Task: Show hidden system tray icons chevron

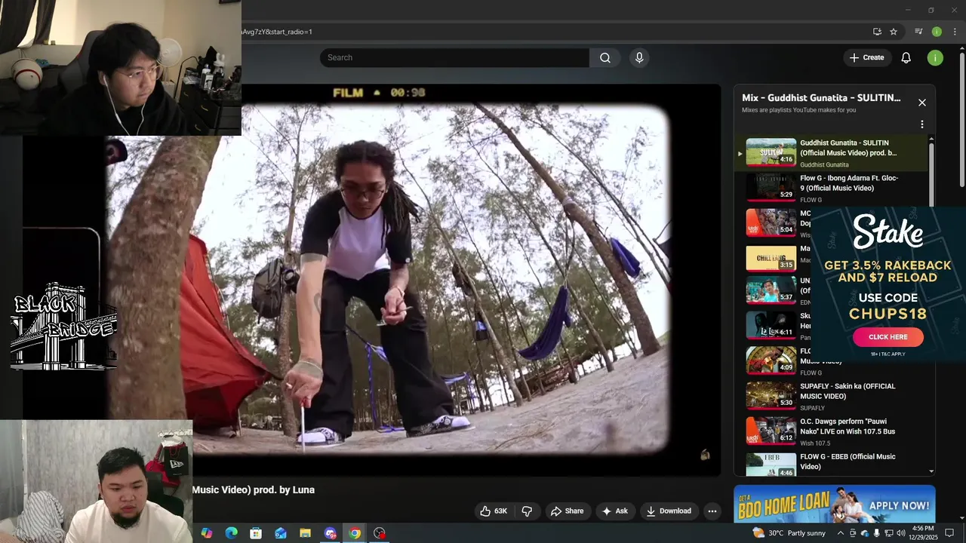Action: [841, 533]
